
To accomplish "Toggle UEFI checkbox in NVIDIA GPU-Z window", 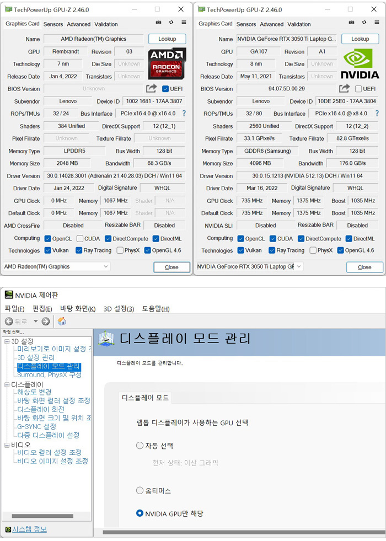I will [358, 89].
